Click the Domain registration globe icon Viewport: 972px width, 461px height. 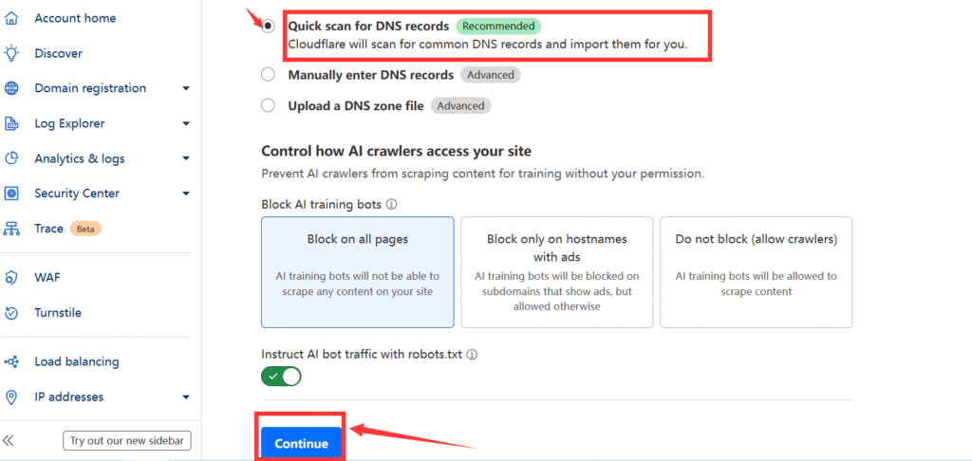tap(11, 88)
